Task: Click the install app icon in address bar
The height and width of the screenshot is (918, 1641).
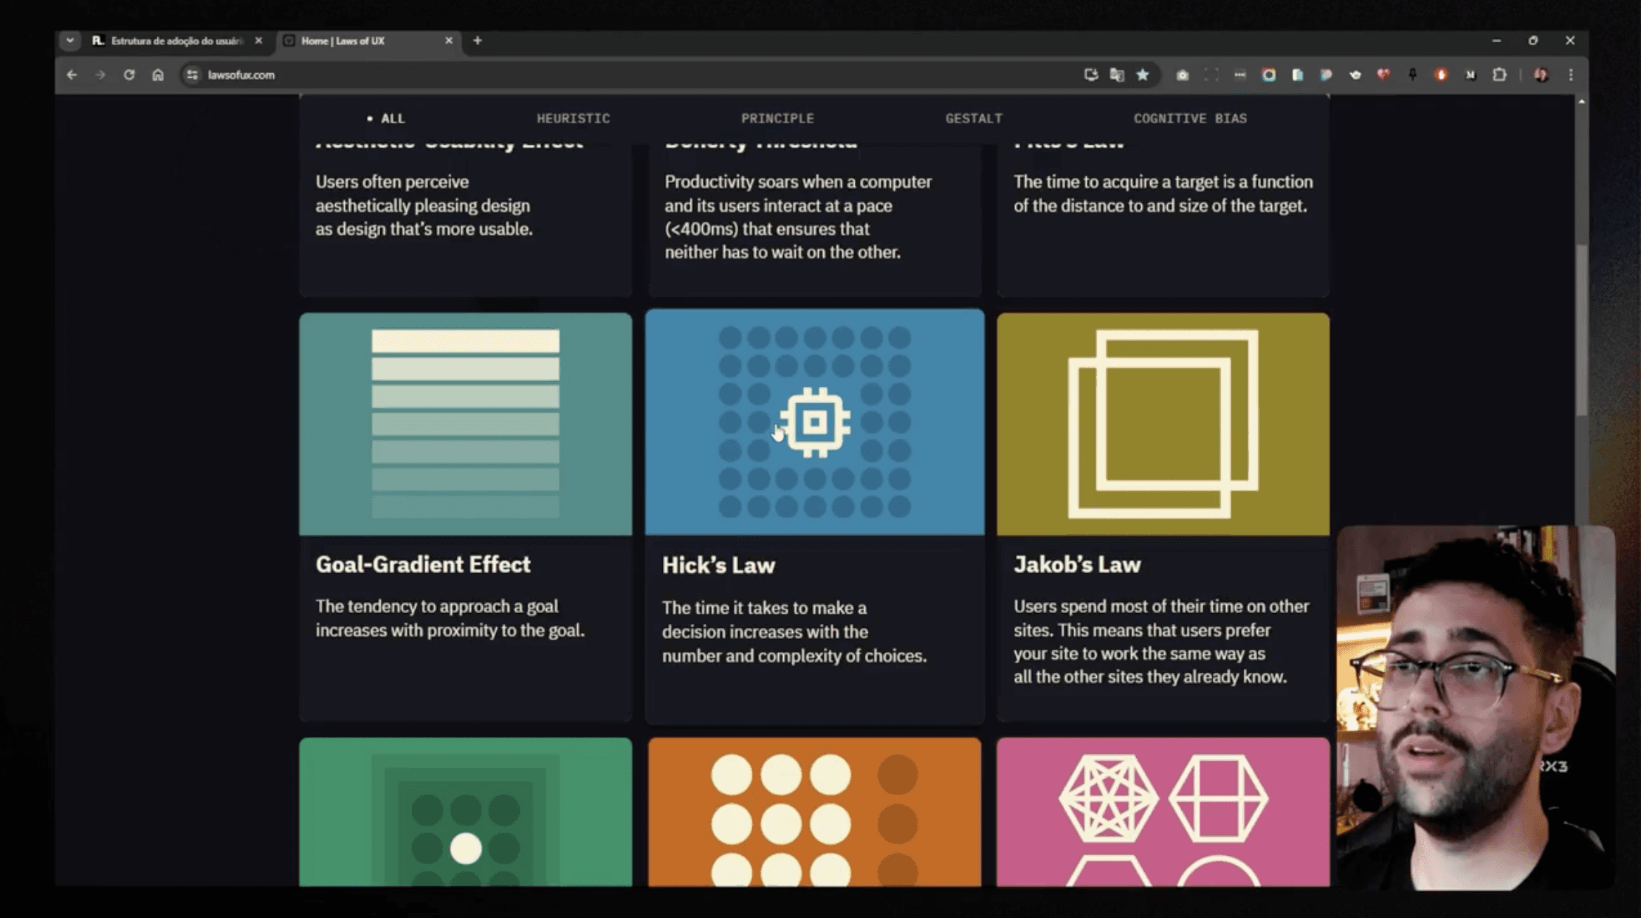Action: tap(1090, 75)
